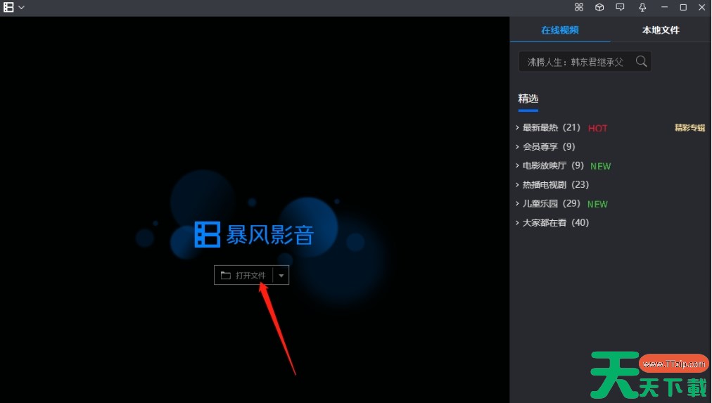Open the Baofeng main menu logo icon
The width and height of the screenshot is (712, 403).
click(x=8, y=7)
